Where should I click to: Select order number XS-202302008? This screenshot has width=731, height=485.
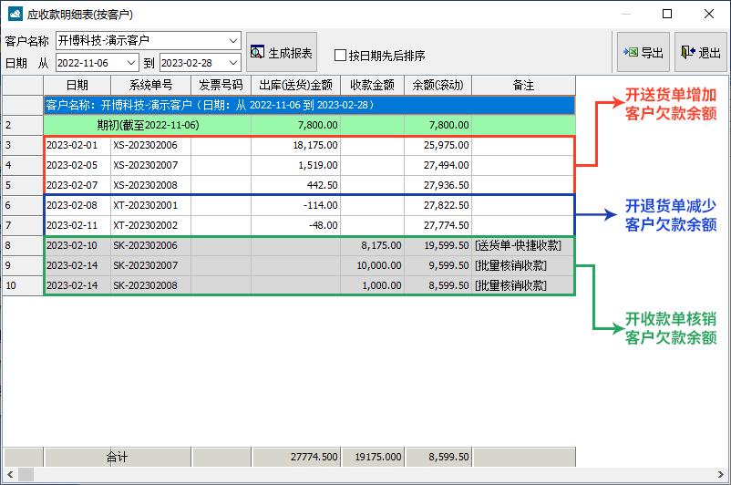point(150,185)
